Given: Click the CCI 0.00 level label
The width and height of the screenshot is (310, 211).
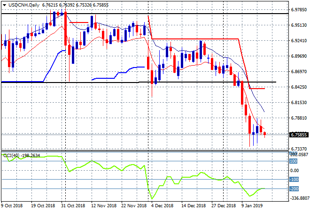Looking at the screenshot, I should 294,171.
